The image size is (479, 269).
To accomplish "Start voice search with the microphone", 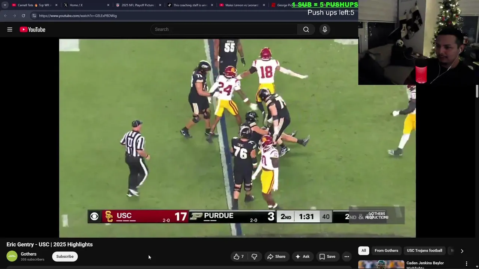I will tap(325, 30).
